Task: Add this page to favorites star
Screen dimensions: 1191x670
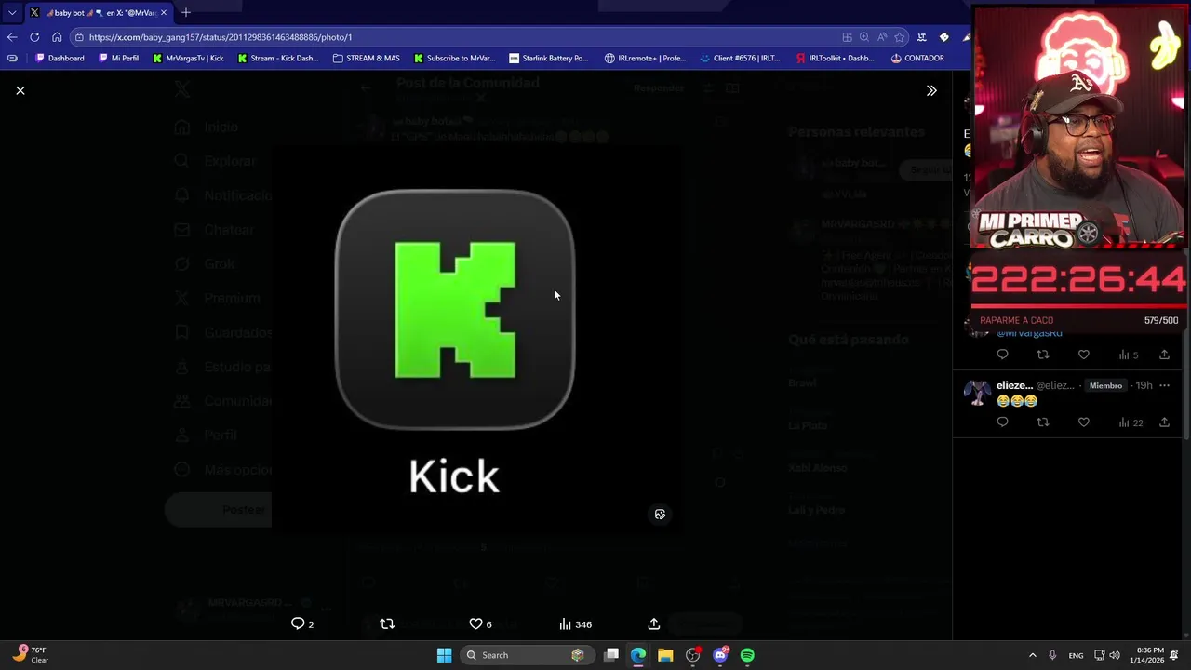Action: point(900,37)
